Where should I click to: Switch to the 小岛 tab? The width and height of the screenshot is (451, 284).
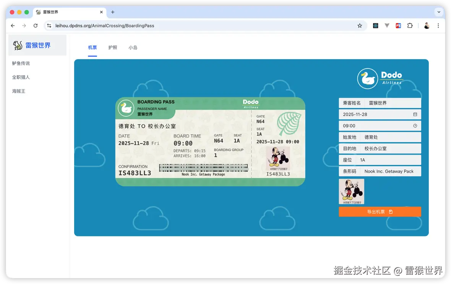(x=133, y=47)
